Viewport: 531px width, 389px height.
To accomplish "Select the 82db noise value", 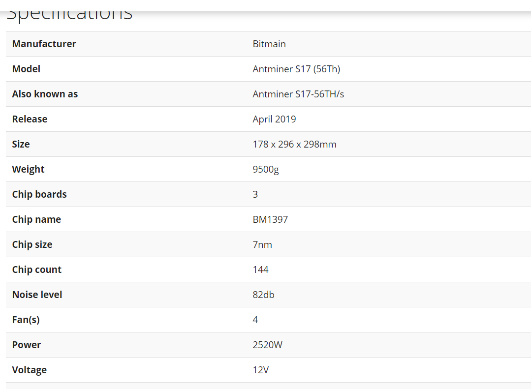I will (x=263, y=295).
